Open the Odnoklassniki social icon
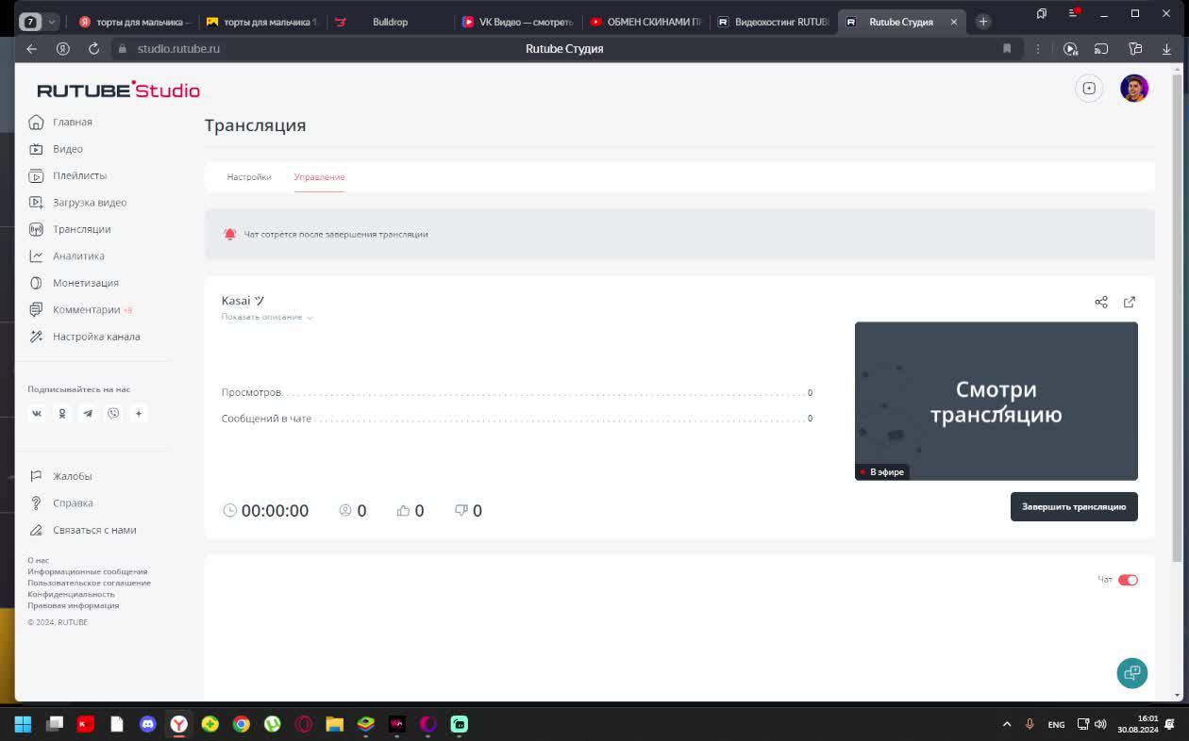Image resolution: width=1189 pixels, height=741 pixels. tap(62, 413)
